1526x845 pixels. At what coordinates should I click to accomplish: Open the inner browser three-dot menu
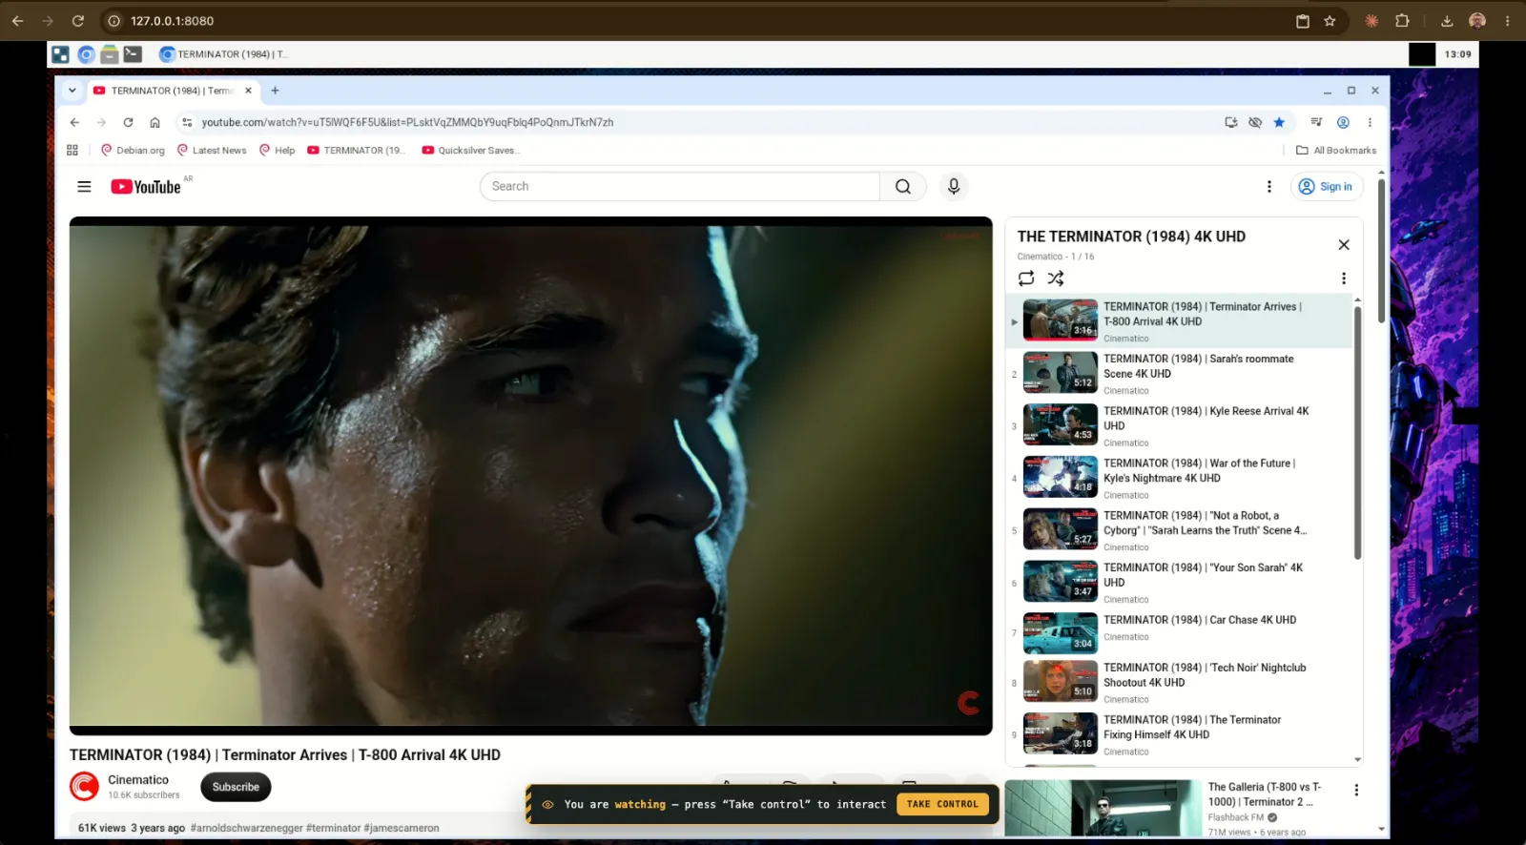(1370, 122)
